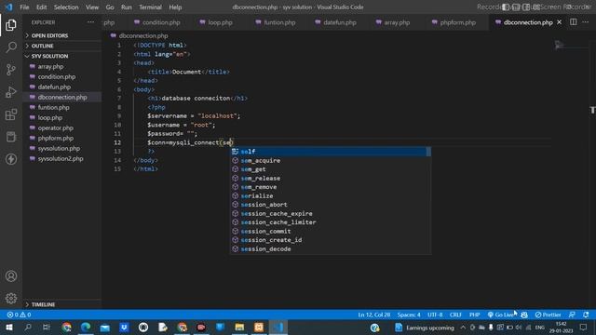Open the Accounts icon in activity bar
This screenshot has height=335, width=596.
11,276
